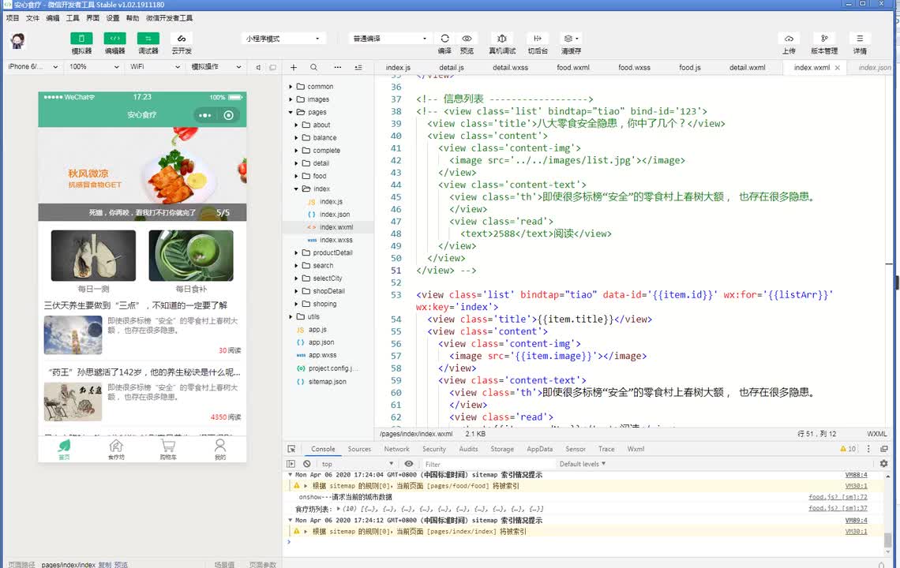Click the 每日一测 lungs thumbnail
The width and height of the screenshot is (900, 568).
[94, 256]
